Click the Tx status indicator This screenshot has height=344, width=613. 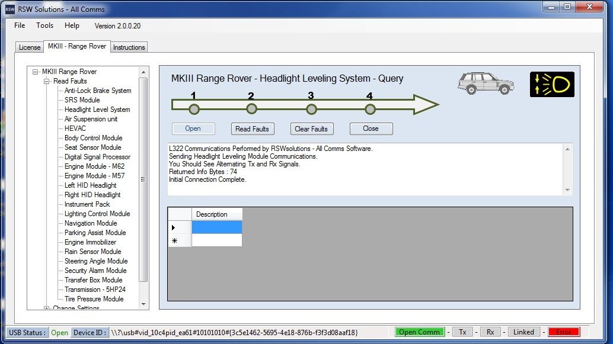462,332
